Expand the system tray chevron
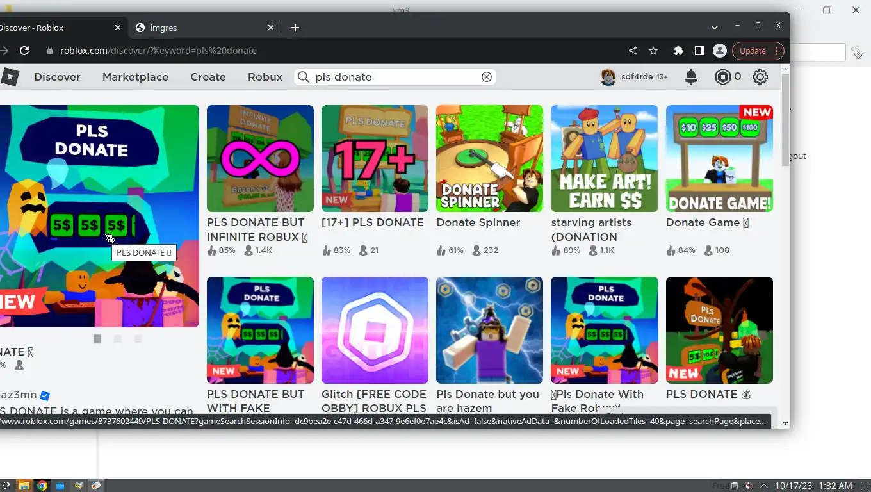Screen dimensions: 871x492 [x=763, y=486]
